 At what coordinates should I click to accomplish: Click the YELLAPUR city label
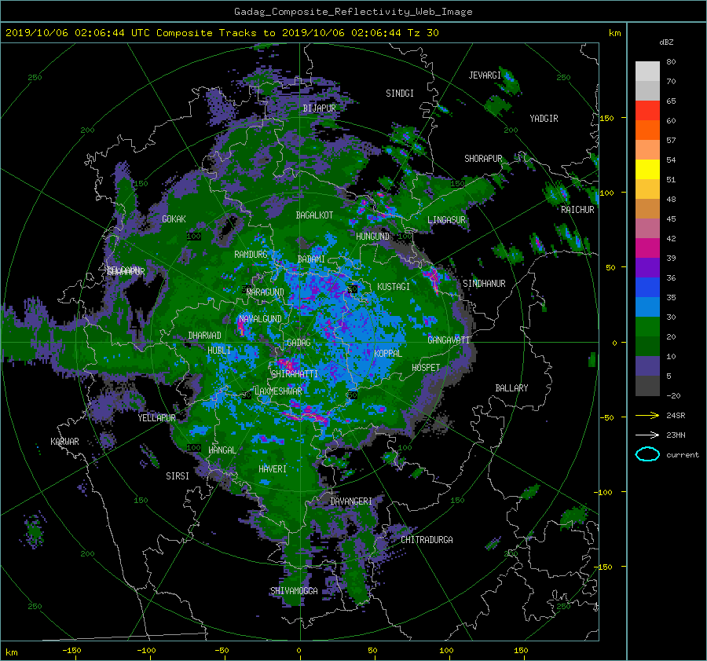(x=156, y=418)
